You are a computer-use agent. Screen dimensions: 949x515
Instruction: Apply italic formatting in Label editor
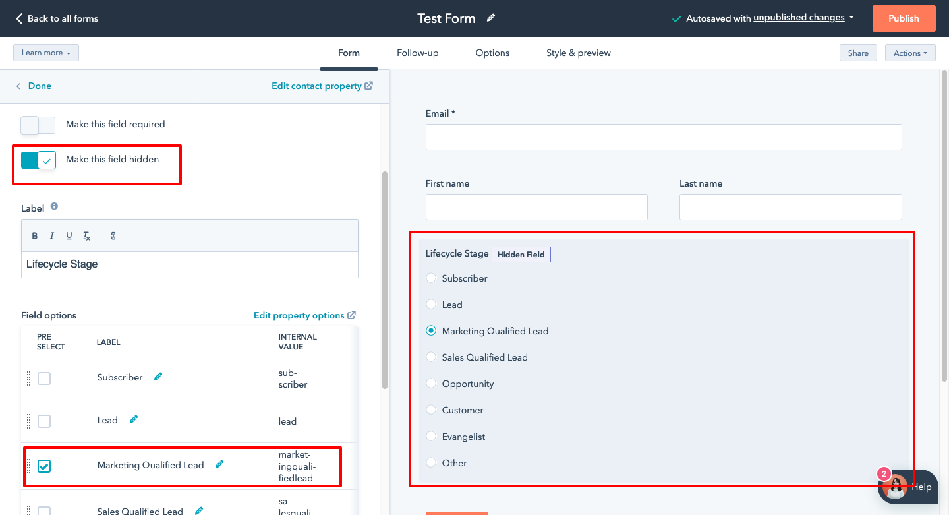(52, 236)
